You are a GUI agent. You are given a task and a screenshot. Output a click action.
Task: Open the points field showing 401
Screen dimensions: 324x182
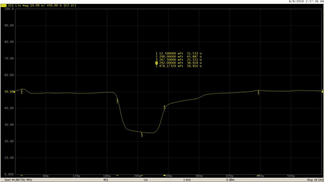tap(106, 180)
